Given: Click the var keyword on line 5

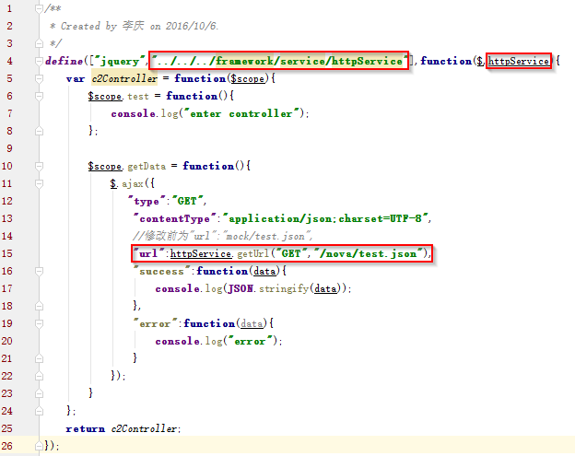Looking at the screenshot, I should (x=76, y=79).
